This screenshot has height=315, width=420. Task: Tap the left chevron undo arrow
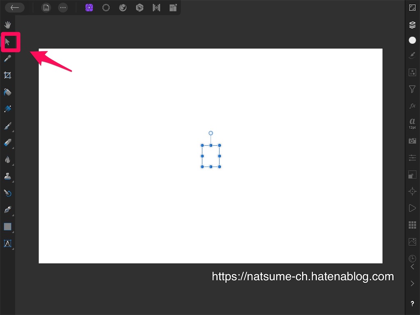pyautogui.click(x=412, y=267)
